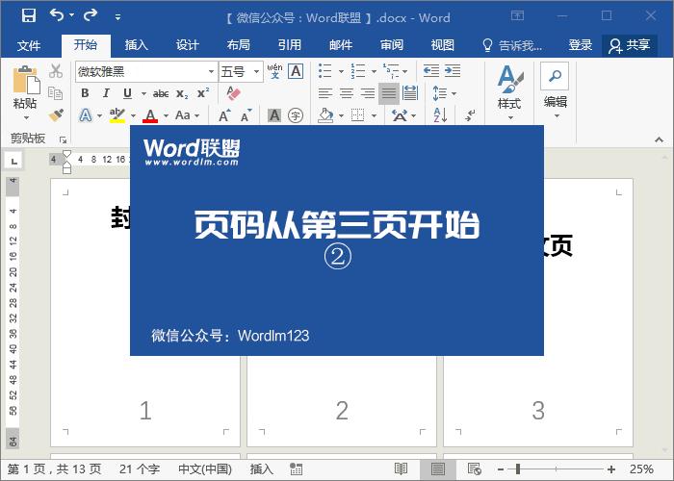Apply yellow text highlight color
The width and height of the screenshot is (674, 481).
(x=117, y=115)
